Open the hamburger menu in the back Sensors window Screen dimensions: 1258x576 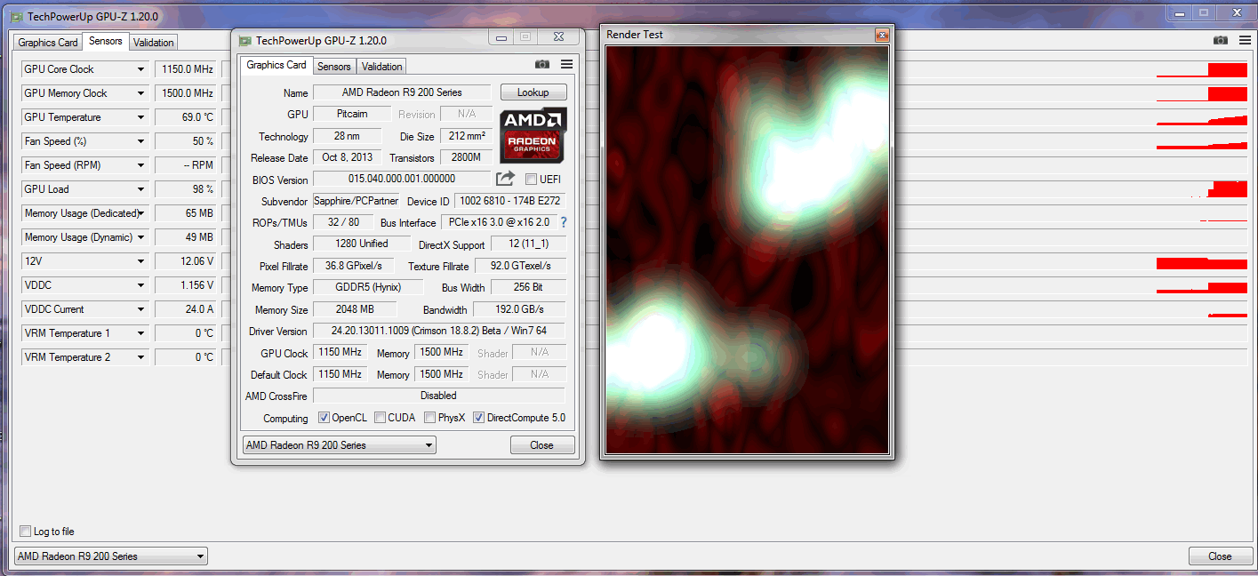click(1244, 41)
